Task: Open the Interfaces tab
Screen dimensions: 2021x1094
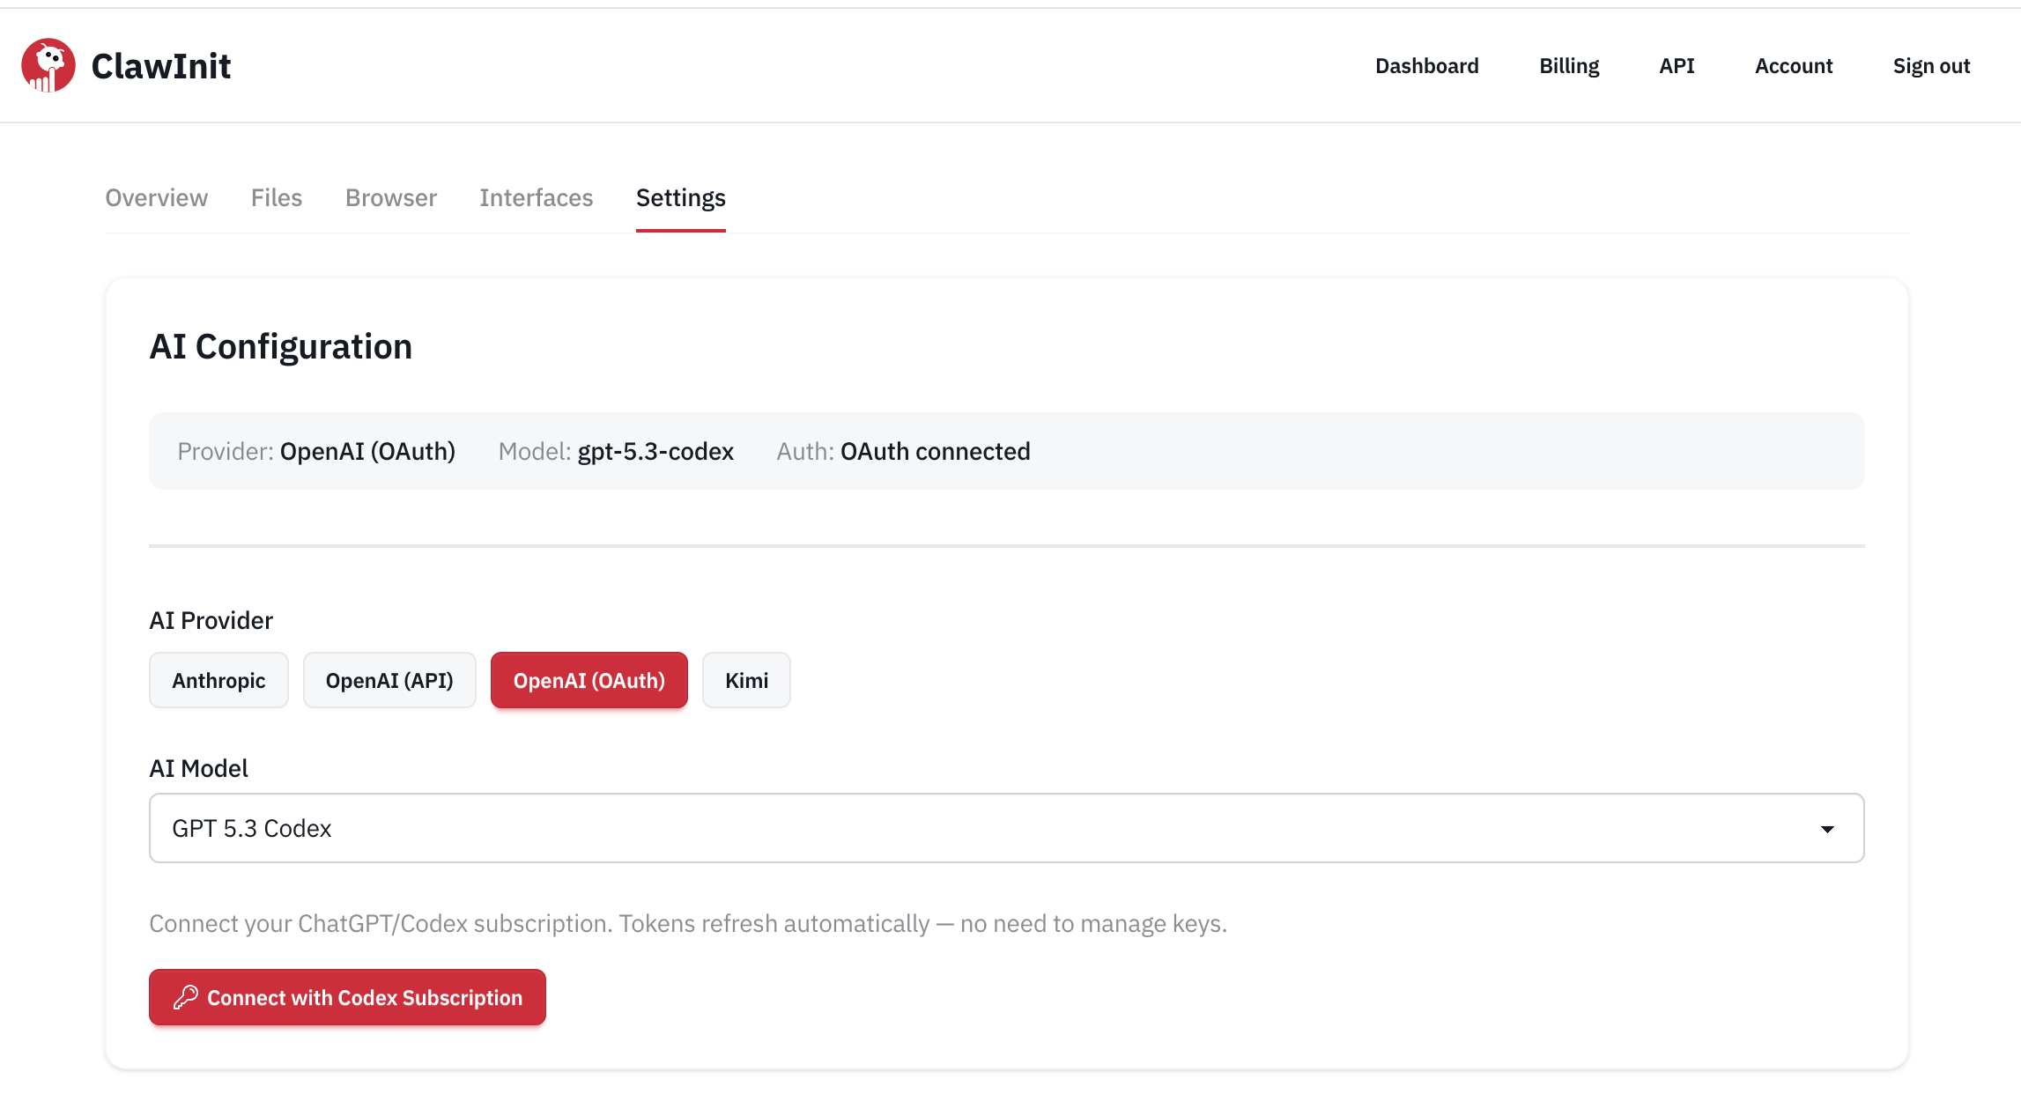Action: [x=536, y=198]
